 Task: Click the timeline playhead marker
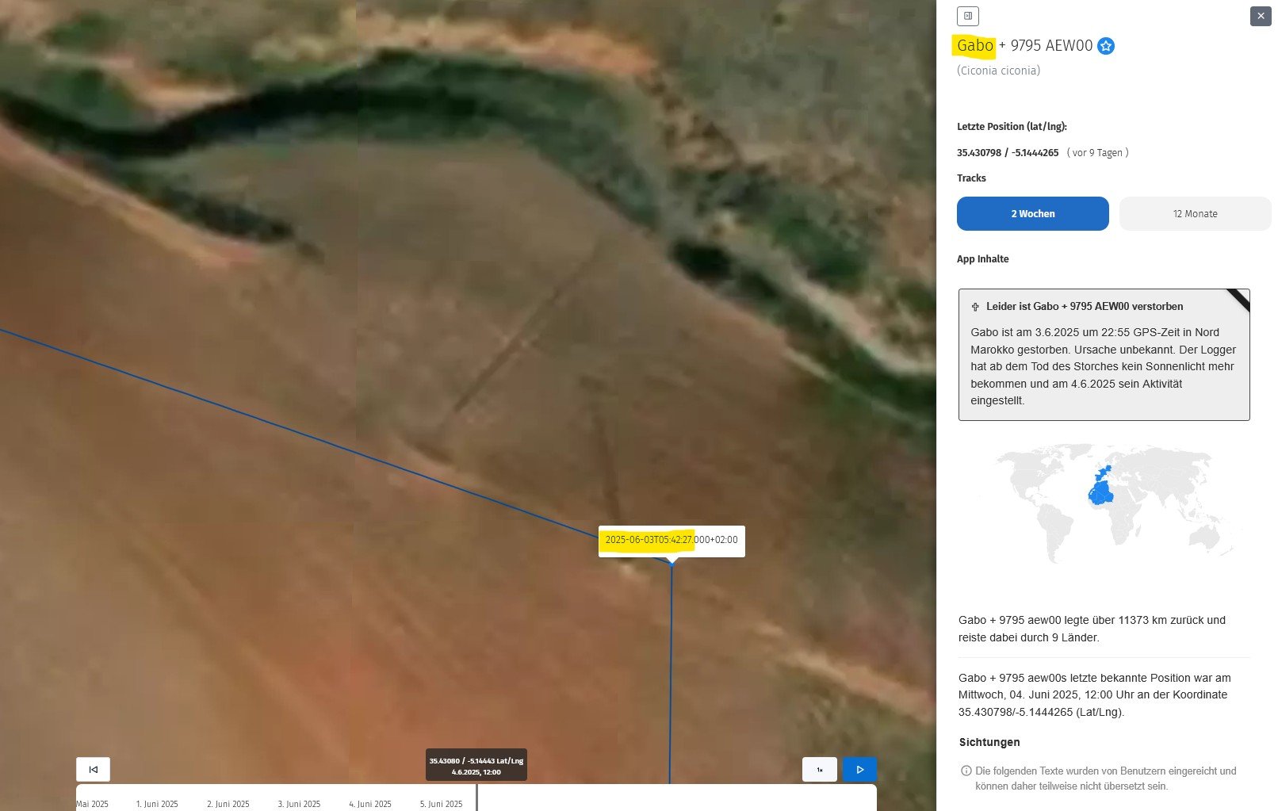click(x=476, y=797)
